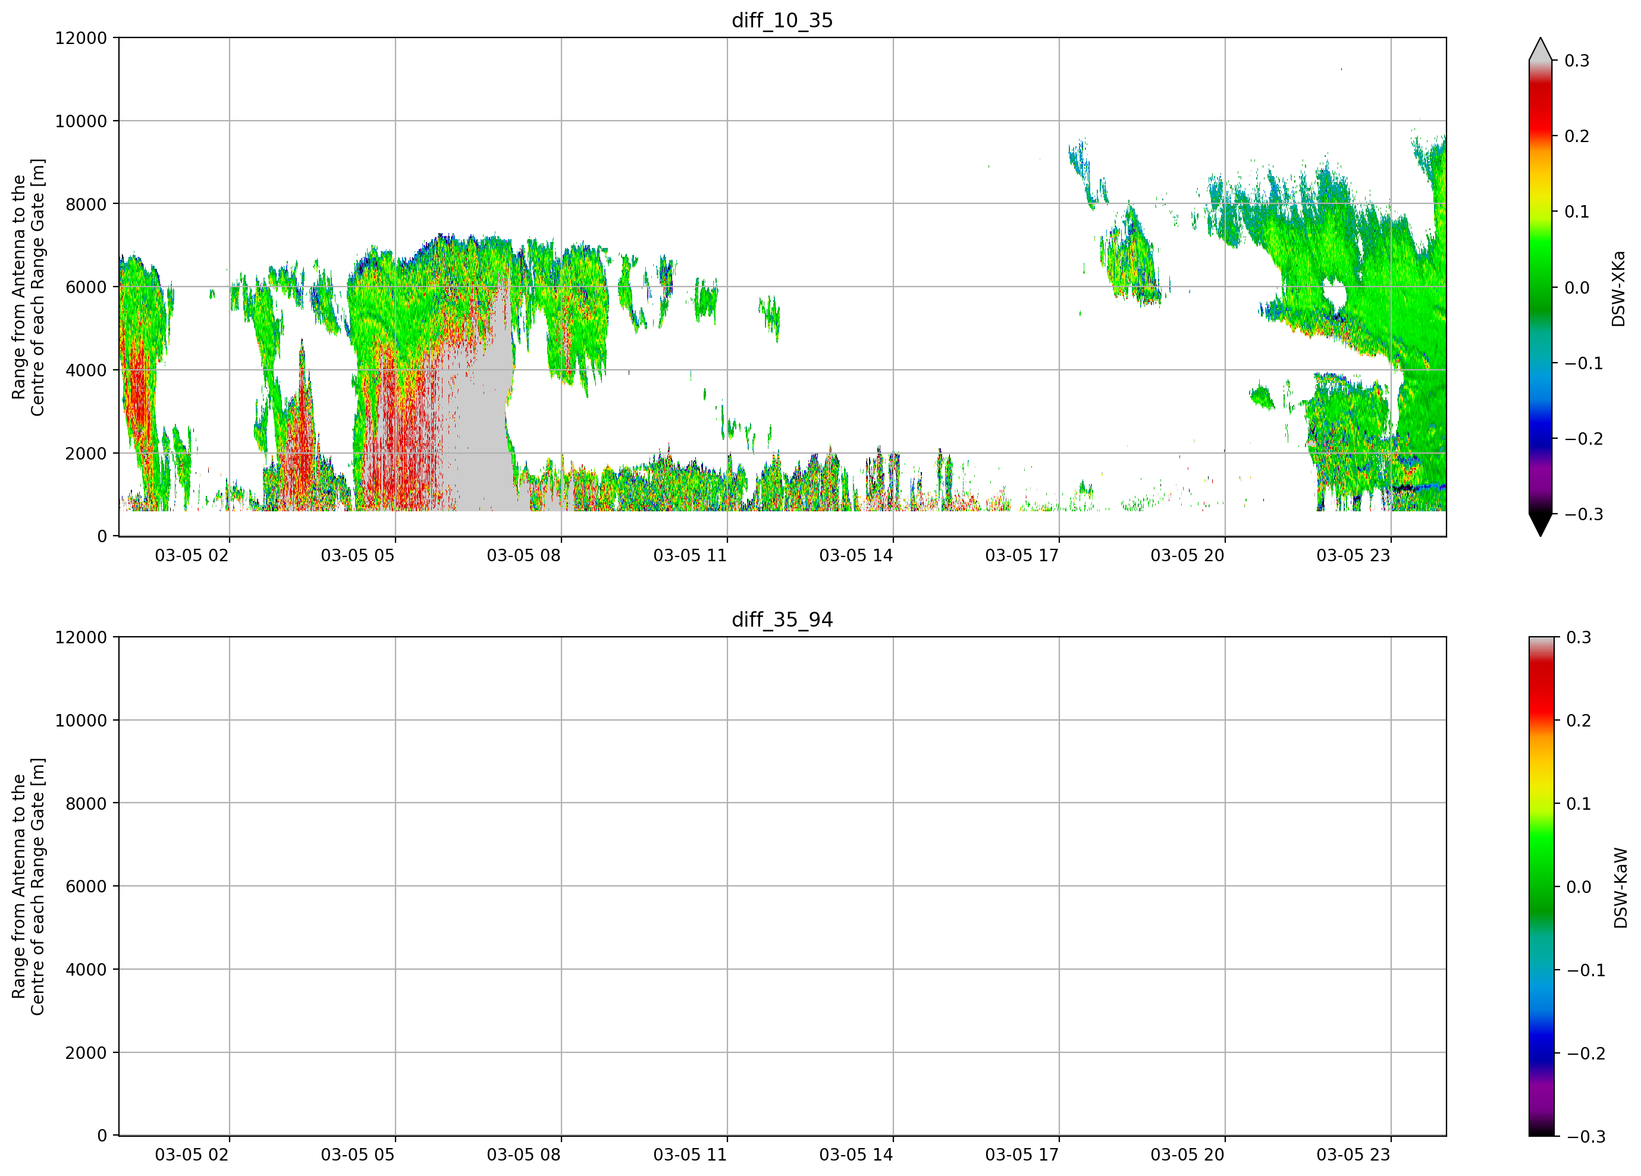The image size is (1641, 1176).
Task: Click the 03-05 05 x-tick label under diff_35_94
Action: point(357,1155)
